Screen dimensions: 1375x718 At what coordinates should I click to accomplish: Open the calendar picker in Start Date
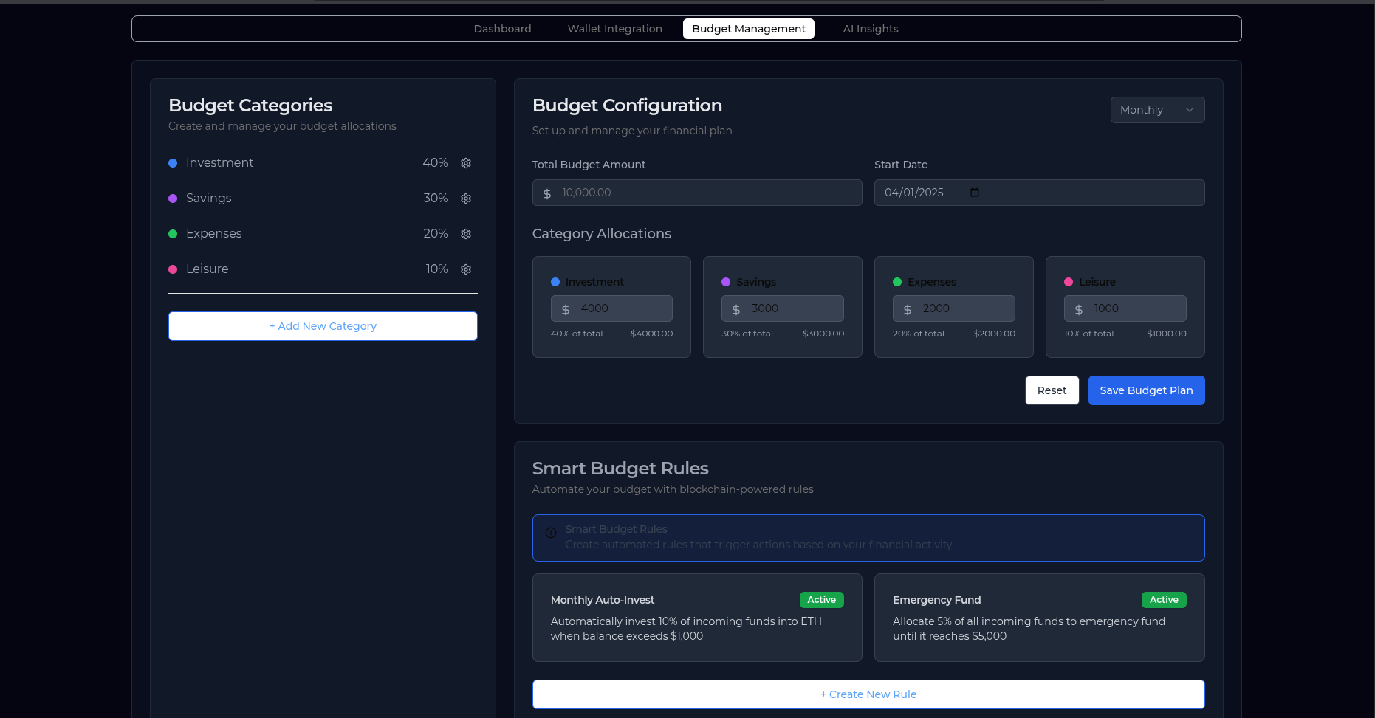tap(975, 193)
